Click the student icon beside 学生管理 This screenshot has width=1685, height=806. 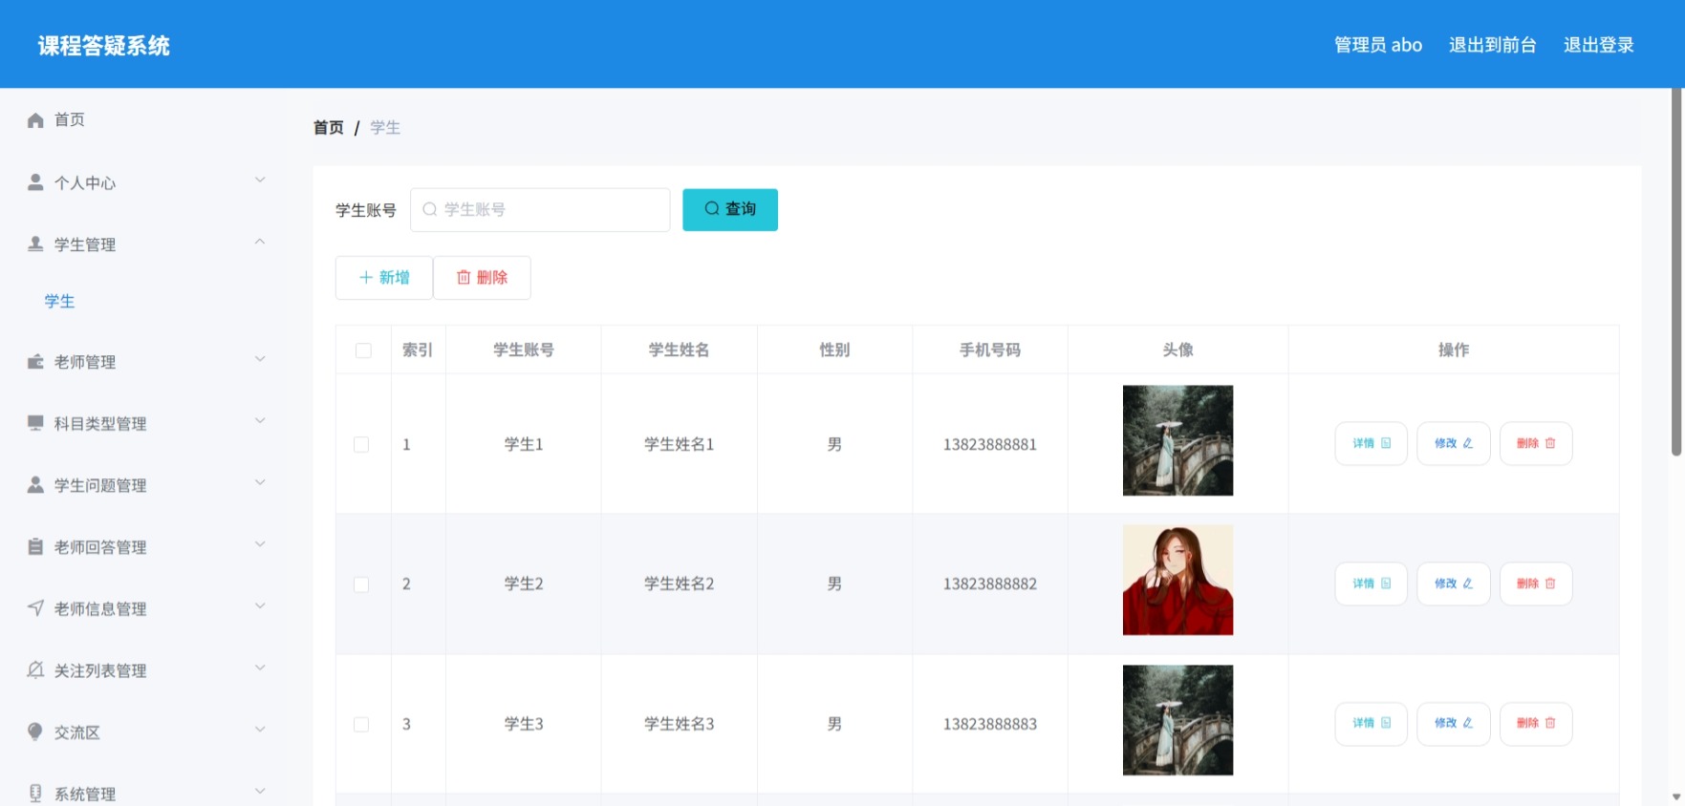pyautogui.click(x=35, y=244)
